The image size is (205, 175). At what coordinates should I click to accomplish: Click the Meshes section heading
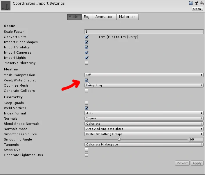click(x=11, y=69)
